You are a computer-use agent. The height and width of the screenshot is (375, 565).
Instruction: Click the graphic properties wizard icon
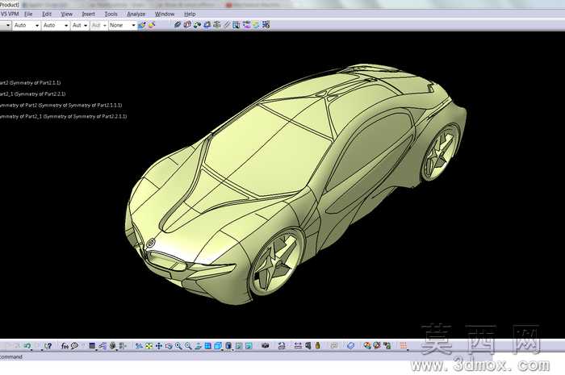152,25
